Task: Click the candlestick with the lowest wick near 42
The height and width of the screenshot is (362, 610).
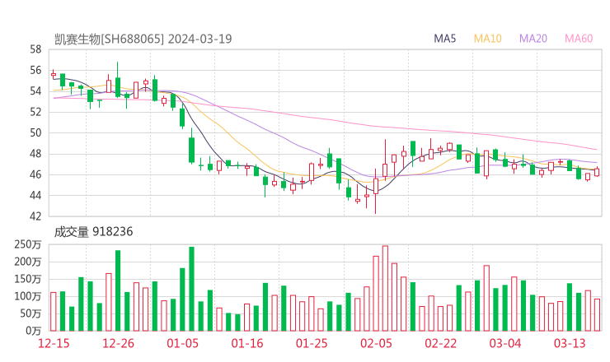Action: tap(376, 191)
